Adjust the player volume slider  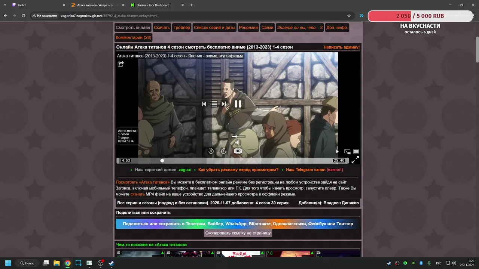pyautogui.click(x=238, y=136)
